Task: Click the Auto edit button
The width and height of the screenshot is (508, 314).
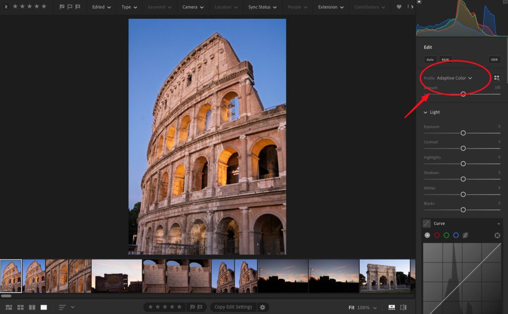Action: [x=430, y=59]
